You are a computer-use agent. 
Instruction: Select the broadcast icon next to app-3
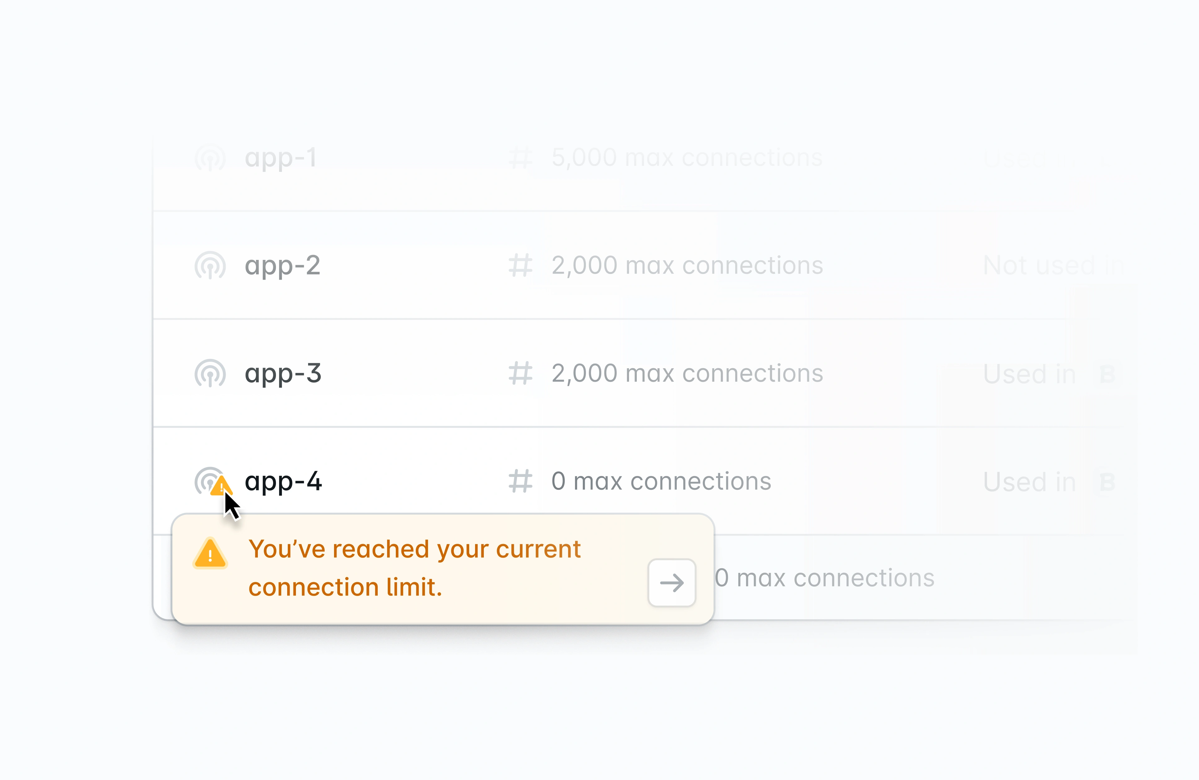(x=210, y=374)
